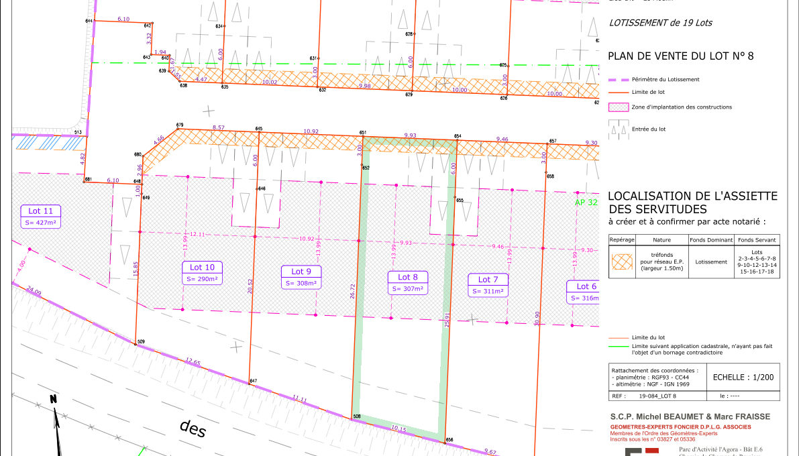
Task: Click the '12.11' dashed-line dimension in Lot 10
Action: (197, 234)
